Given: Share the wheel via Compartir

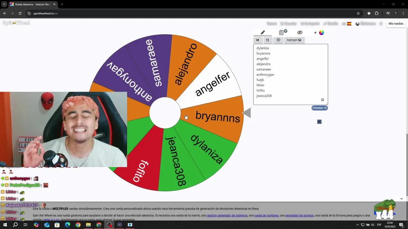Looking at the screenshot, I should click(x=310, y=24).
